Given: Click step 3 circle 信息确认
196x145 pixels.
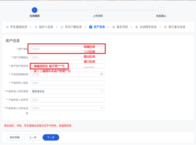Looking at the screenshot, I should point(161,10).
